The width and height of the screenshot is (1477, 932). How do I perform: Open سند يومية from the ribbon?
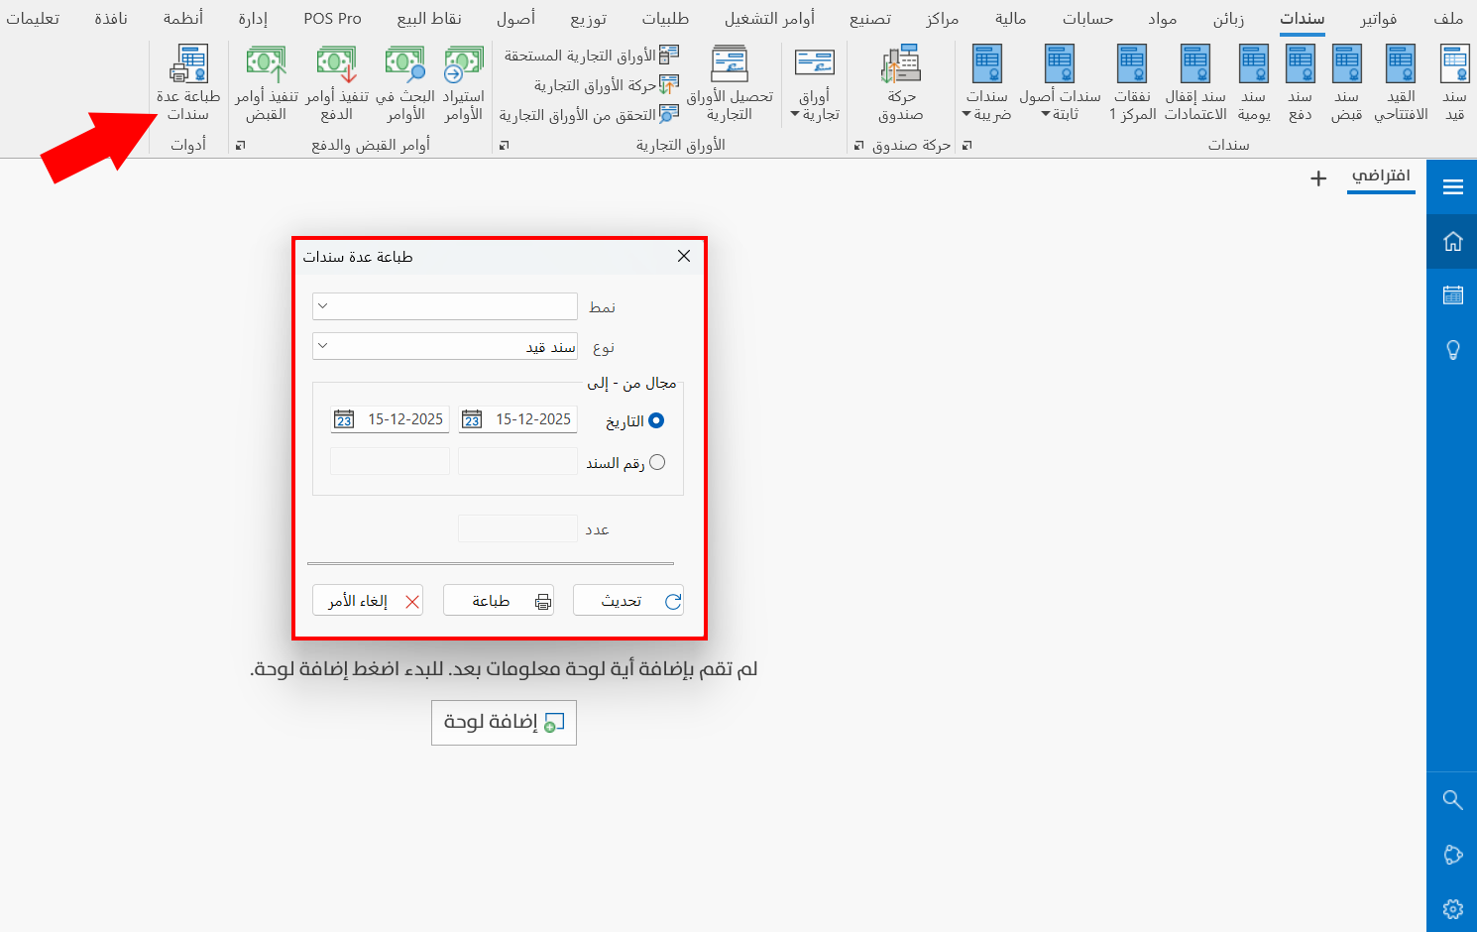click(x=1253, y=79)
